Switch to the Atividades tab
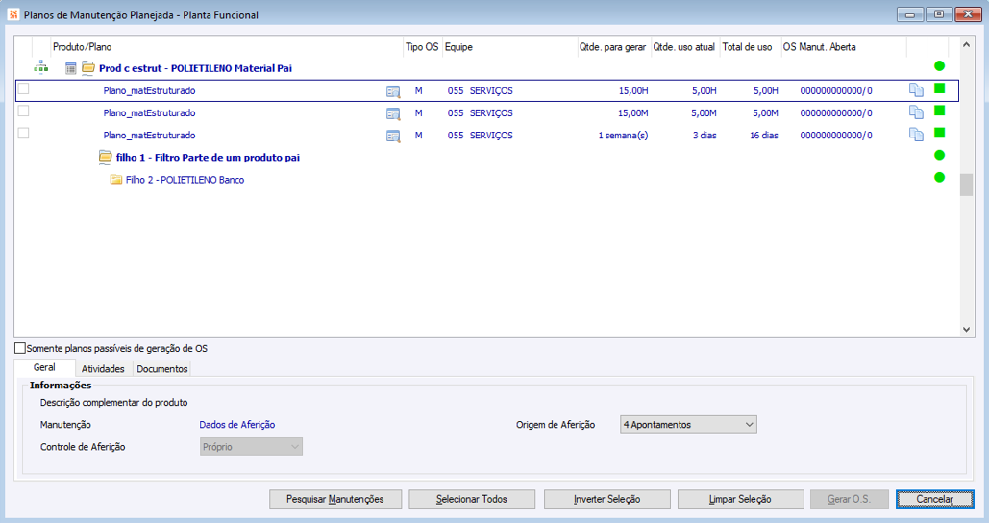The height and width of the screenshot is (523, 989). [x=103, y=369]
